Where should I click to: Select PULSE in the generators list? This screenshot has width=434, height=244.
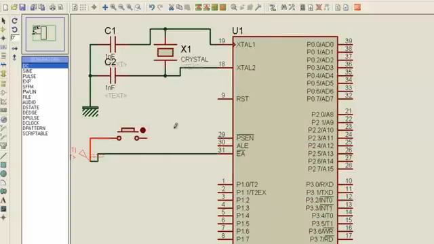pyautogui.click(x=29, y=77)
